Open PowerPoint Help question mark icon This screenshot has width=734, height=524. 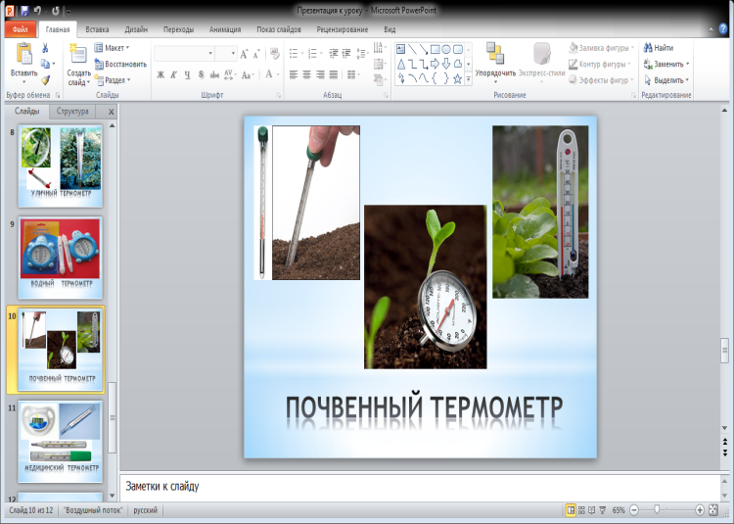[x=723, y=30]
